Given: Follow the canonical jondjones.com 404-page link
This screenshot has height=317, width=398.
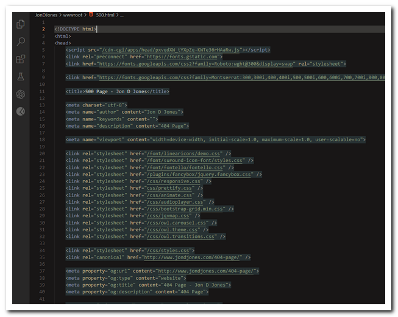Looking at the screenshot, I should (191, 257).
